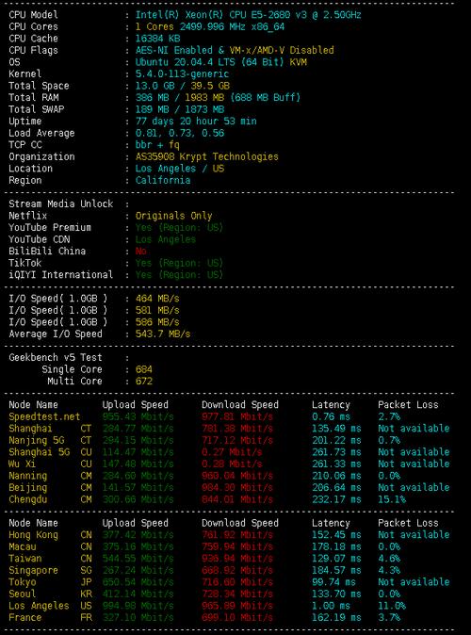
Task: Click the first Download Speed column header
Action: tap(240, 405)
